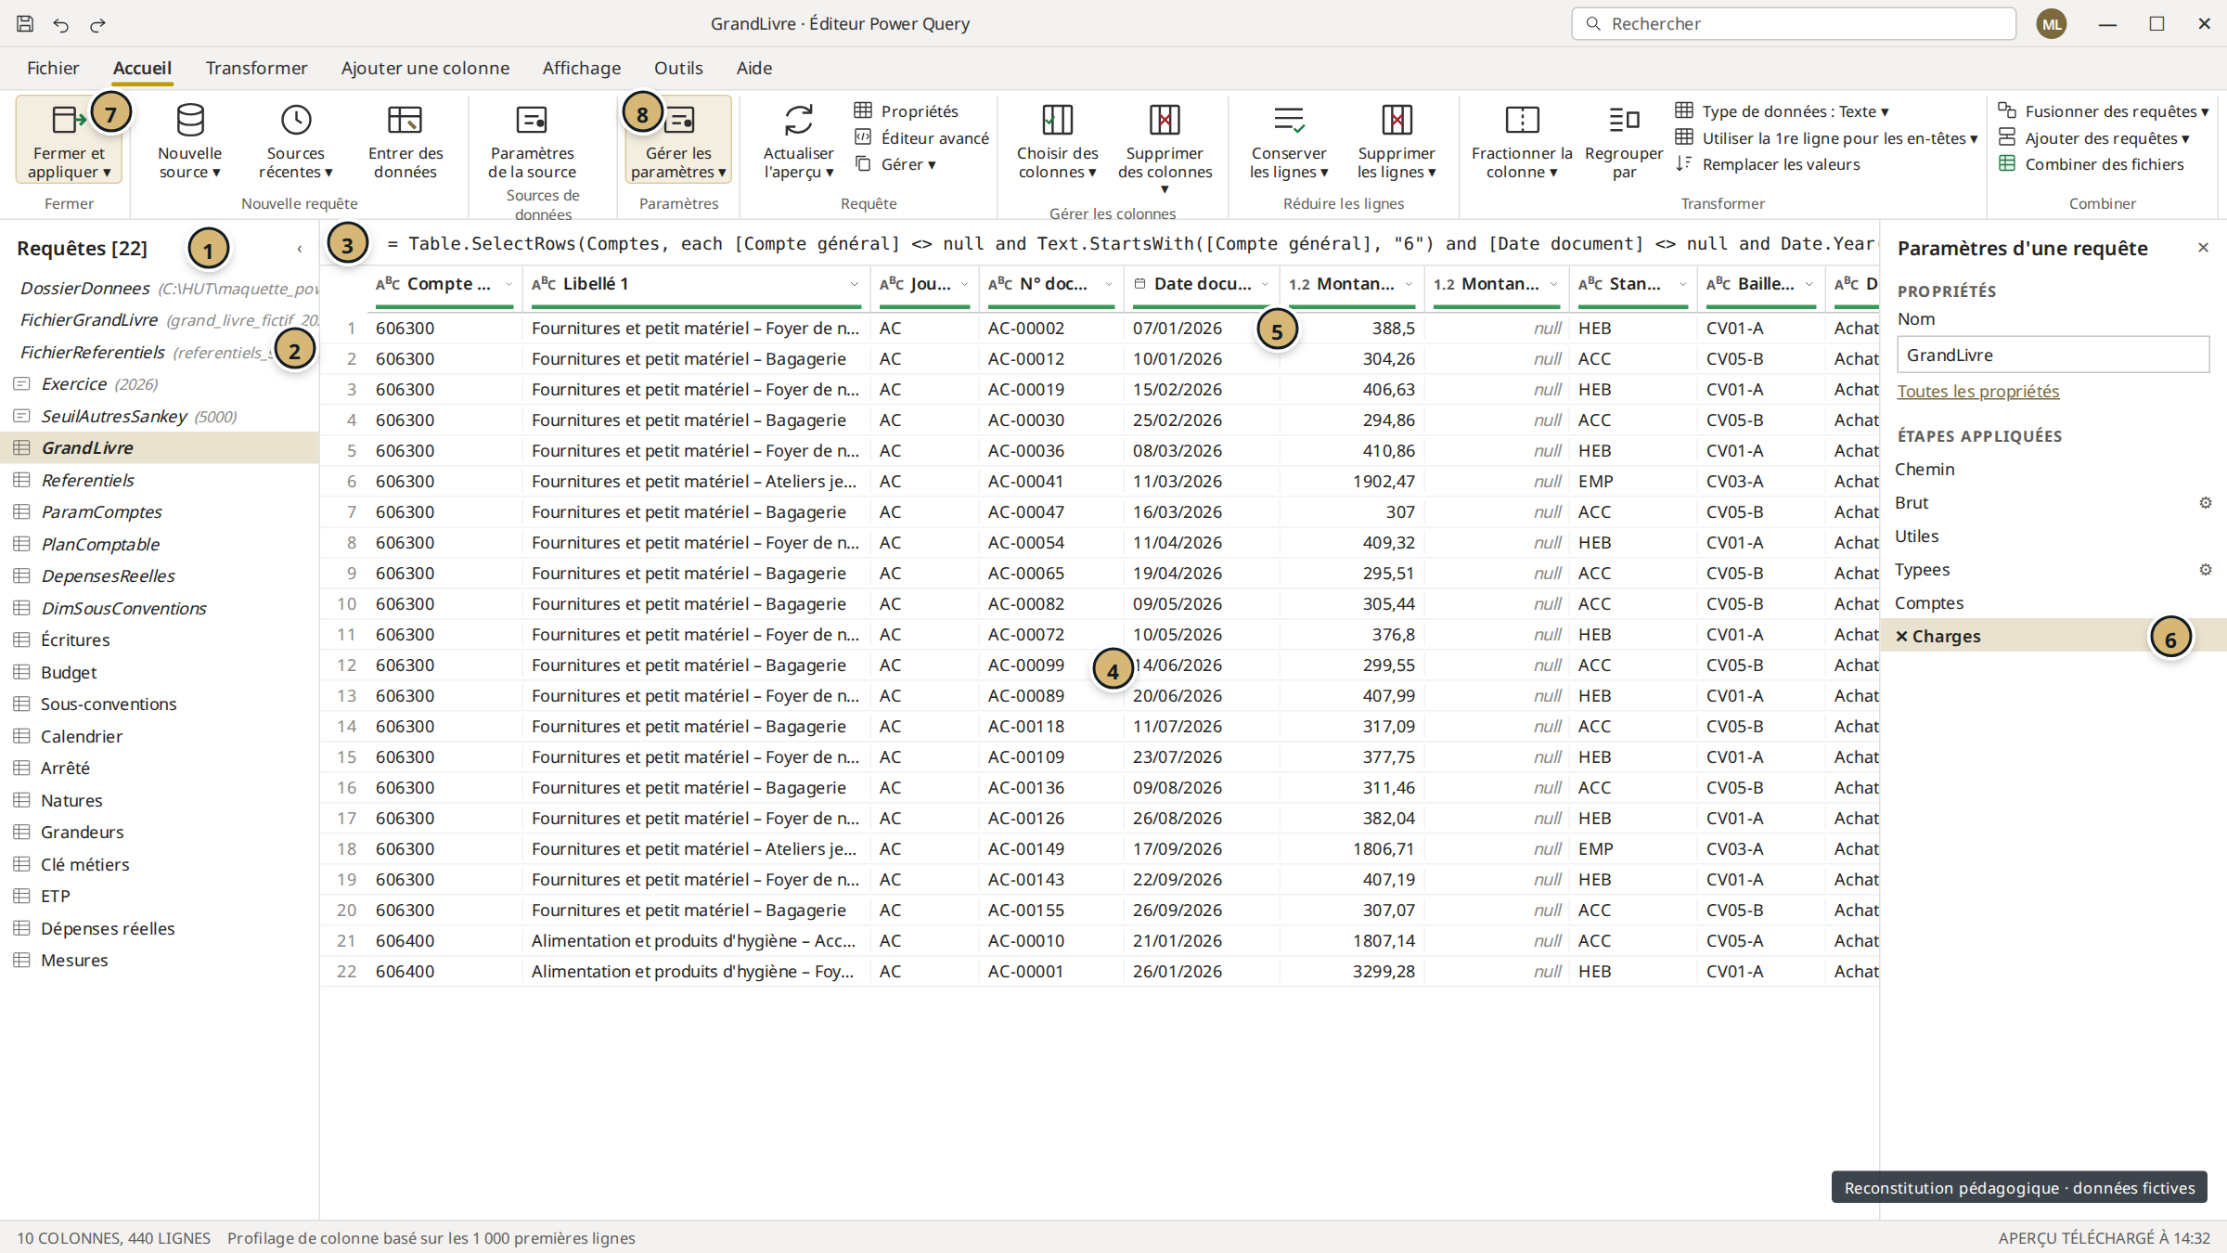Select the Comptes applied step

(2053, 603)
